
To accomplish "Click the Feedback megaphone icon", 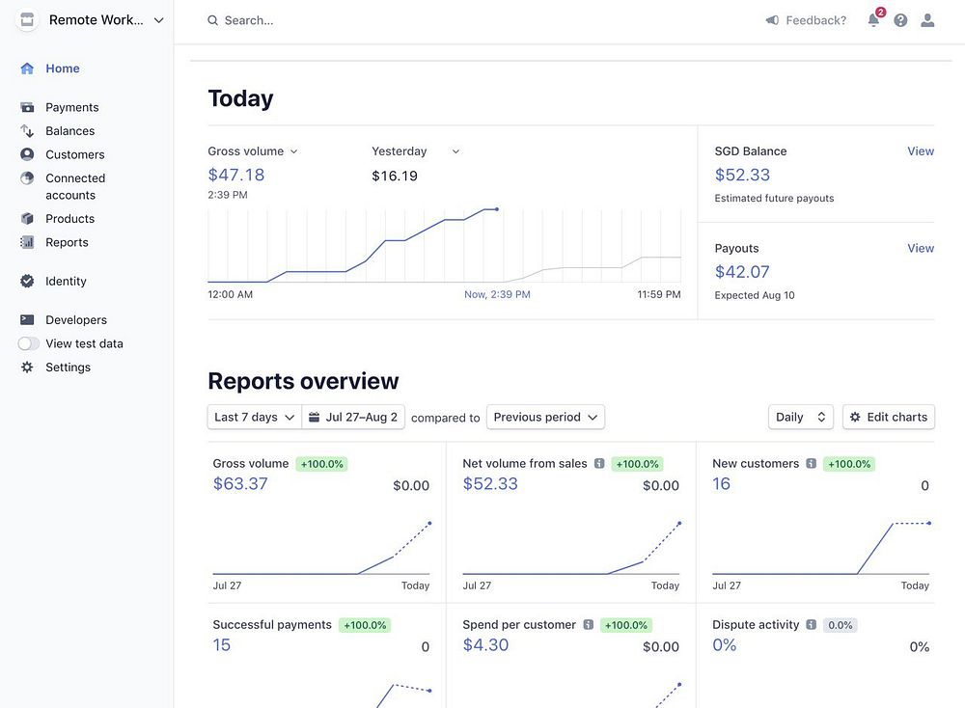I will click(772, 20).
